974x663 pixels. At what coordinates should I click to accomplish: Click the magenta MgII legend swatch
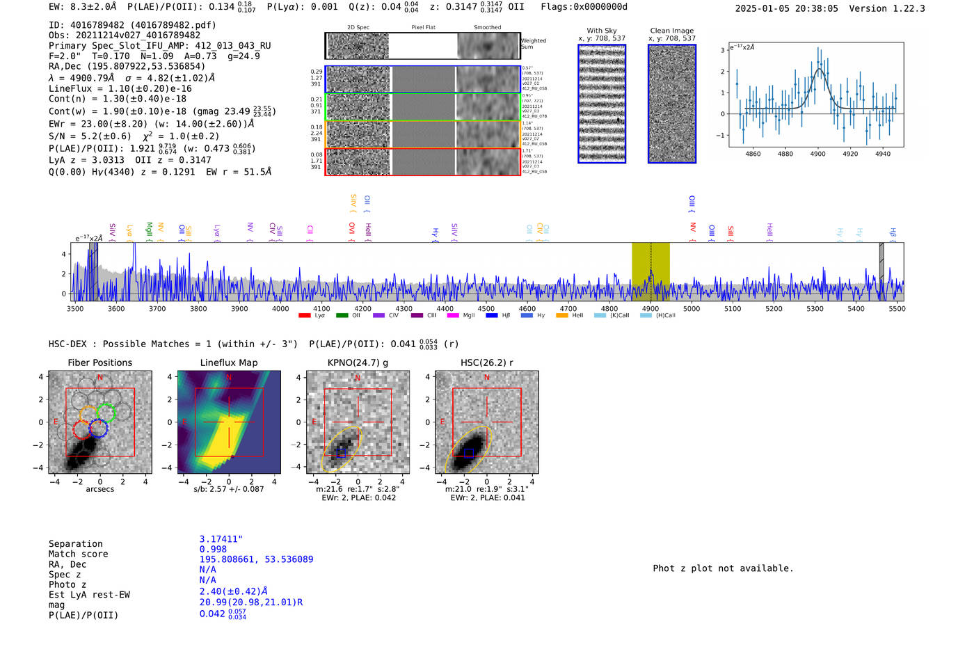[x=453, y=315]
